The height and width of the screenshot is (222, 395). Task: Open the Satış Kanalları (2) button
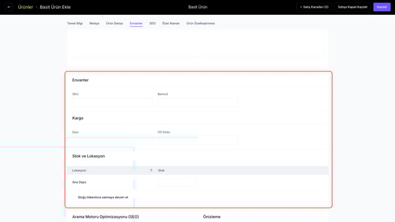click(x=314, y=7)
